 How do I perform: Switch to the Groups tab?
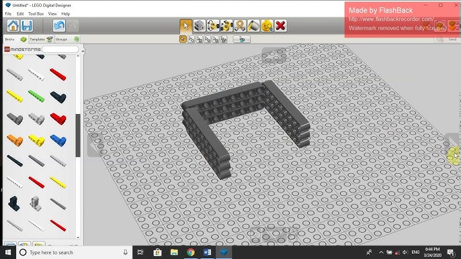pyautogui.click(x=67, y=39)
